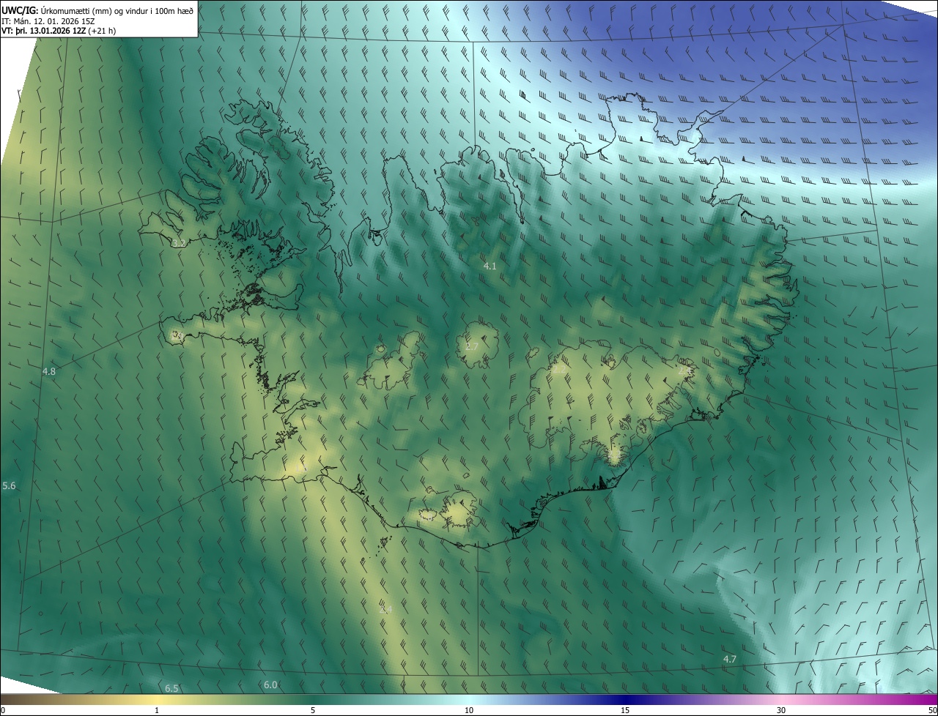
Task: Click the 15 tick on the color scale
Action: (x=625, y=711)
